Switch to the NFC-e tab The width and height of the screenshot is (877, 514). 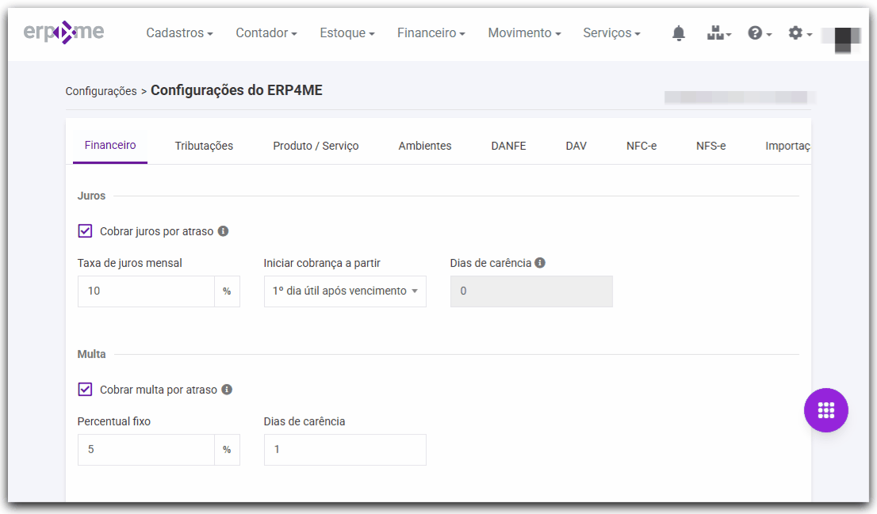(x=641, y=146)
